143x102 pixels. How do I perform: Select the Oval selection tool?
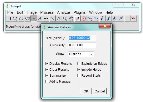(x=15, y=18)
